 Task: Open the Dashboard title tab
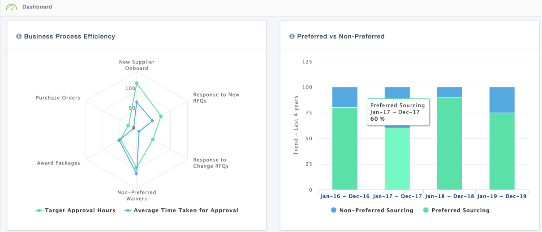click(37, 7)
